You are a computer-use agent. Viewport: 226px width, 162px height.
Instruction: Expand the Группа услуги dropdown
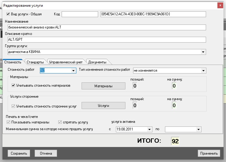(203, 52)
